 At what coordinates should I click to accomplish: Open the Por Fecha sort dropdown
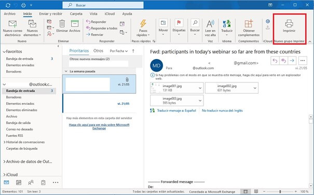coord(119,51)
